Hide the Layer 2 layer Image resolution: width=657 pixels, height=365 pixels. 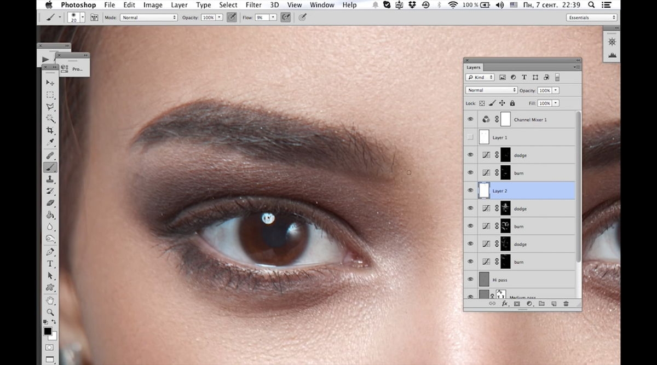(x=470, y=190)
